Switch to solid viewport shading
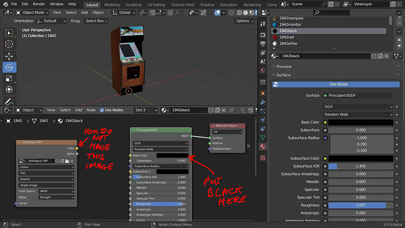This screenshot has height=228, width=405. click(245, 12)
